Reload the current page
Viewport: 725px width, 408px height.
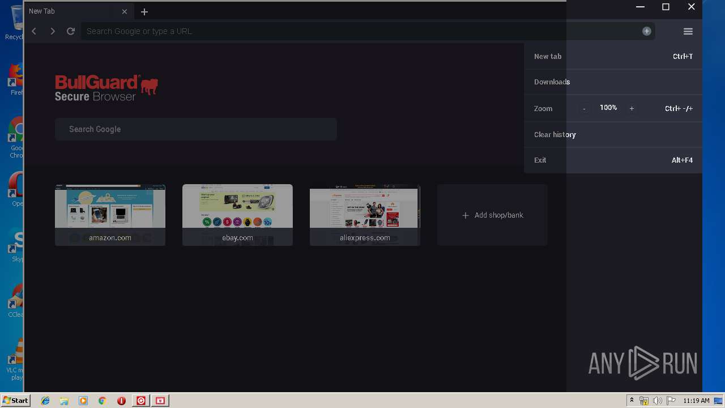[x=71, y=31]
